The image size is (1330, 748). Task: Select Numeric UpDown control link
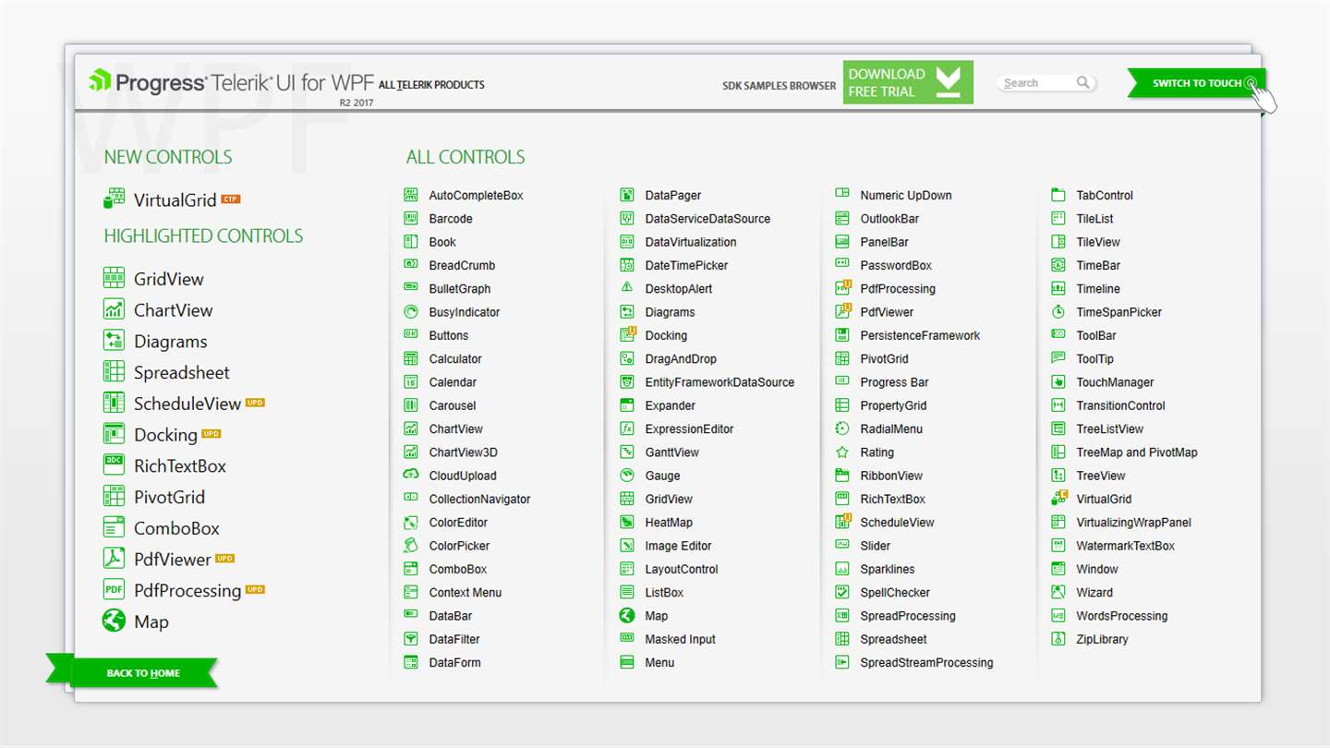906,195
